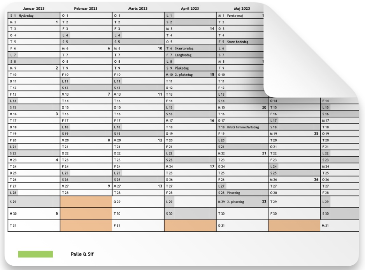Select the 'T 31' cell in January
365x270 pixels.
[34, 226]
